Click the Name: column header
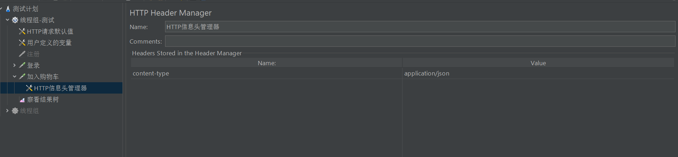 tap(267, 63)
